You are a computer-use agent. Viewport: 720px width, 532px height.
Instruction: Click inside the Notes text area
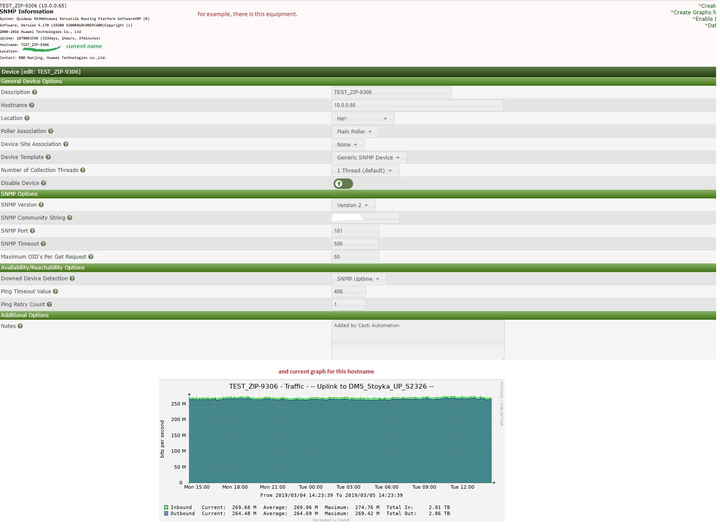pos(417,340)
